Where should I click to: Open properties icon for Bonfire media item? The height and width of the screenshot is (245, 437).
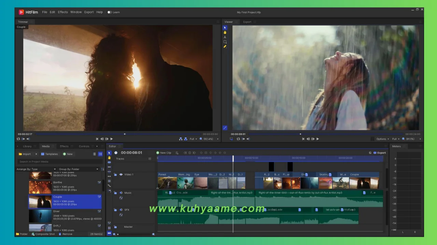(x=99, y=182)
